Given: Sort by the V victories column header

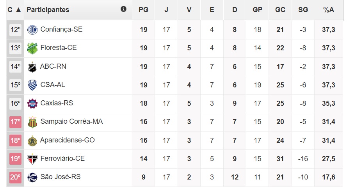Looking at the screenshot, I should [189, 10].
